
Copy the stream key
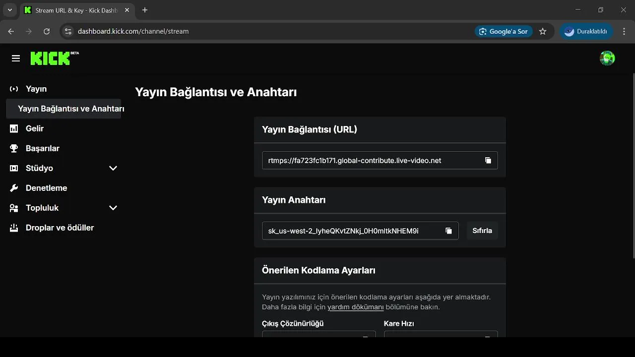(x=448, y=231)
